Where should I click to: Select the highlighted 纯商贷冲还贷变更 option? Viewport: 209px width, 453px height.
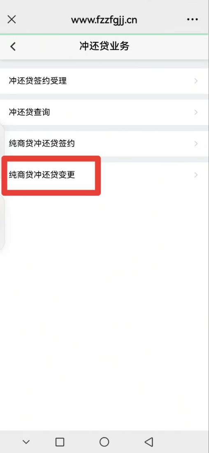click(x=104, y=175)
